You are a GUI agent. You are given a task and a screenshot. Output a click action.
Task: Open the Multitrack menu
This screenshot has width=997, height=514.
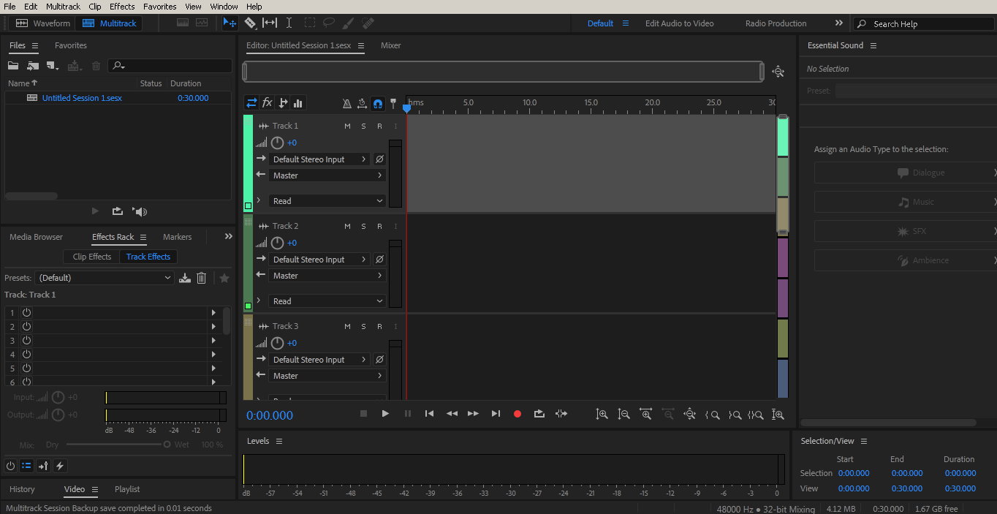tap(63, 7)
